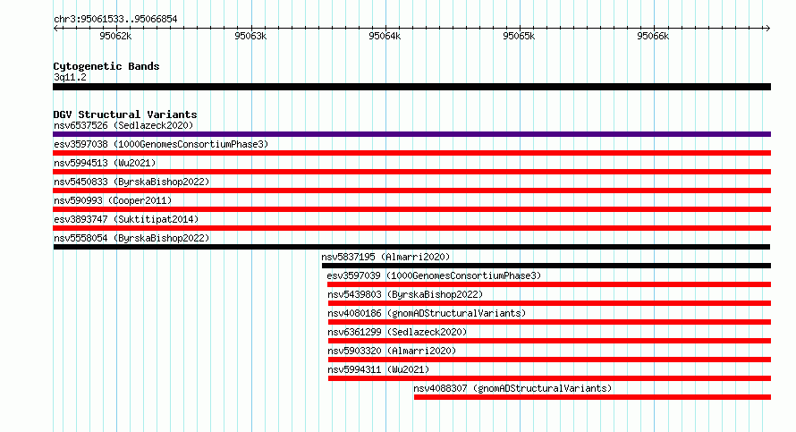Screen dimensions: 796x432
Task: Open variant nsv6537526 (Sedlazeck2020) label
Action: [123, 125]
